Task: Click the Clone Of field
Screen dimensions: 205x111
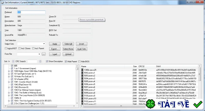Action: (77, 17)
